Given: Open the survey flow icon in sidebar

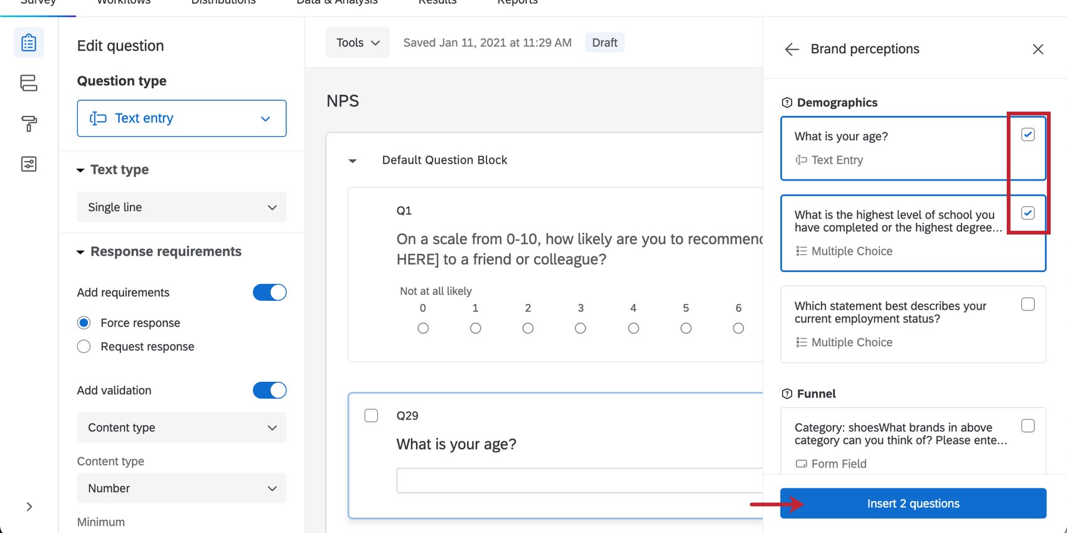Looking at the screenshot, I should pos(29,83).
